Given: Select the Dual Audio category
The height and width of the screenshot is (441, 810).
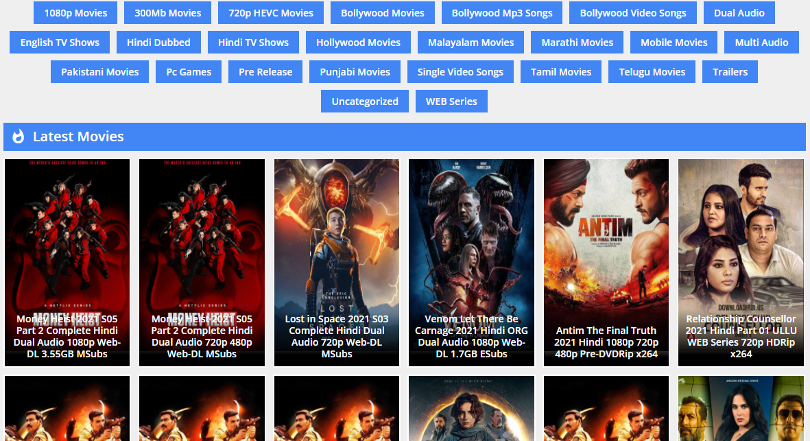Looking at the screenshot, I should point(739,13).
